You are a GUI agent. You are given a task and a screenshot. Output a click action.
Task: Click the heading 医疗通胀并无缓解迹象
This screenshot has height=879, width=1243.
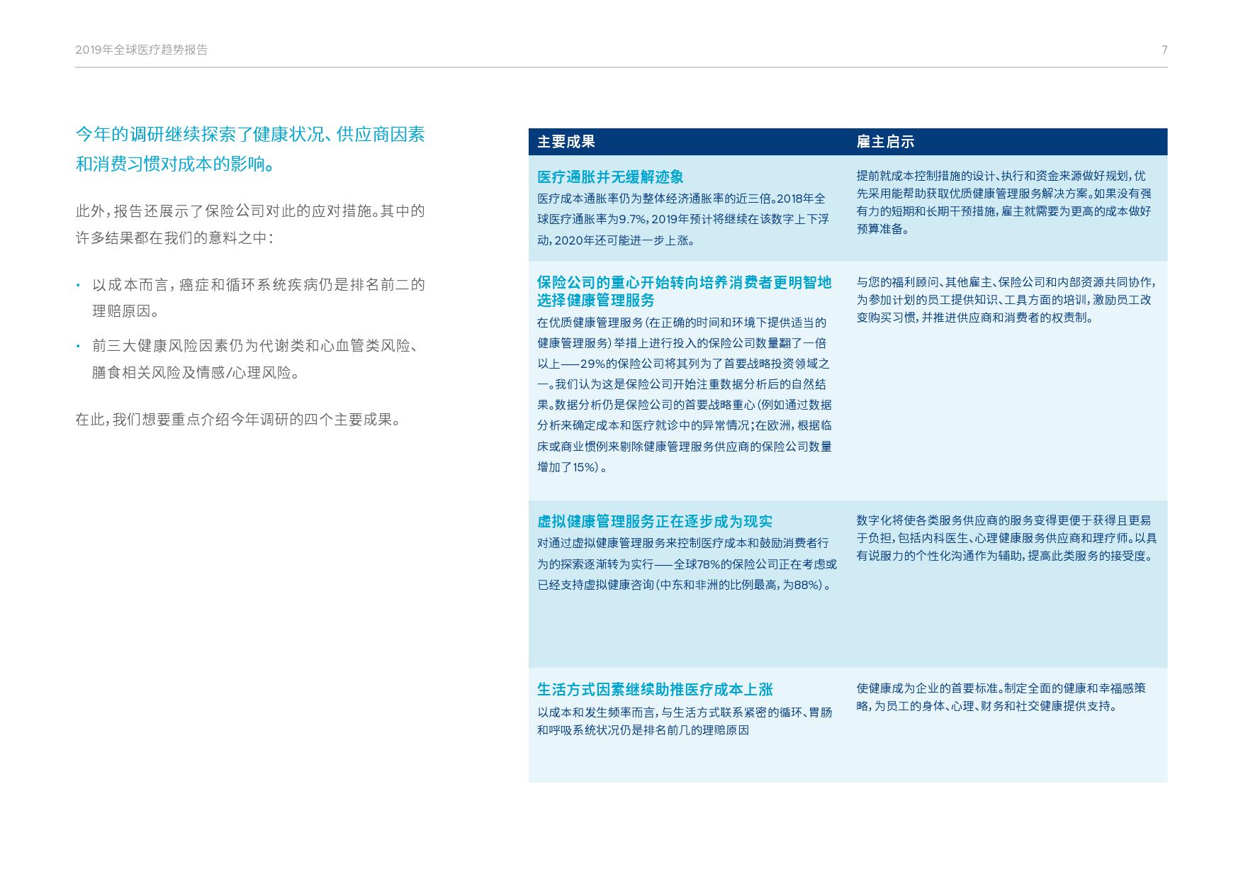click(610, 177)
